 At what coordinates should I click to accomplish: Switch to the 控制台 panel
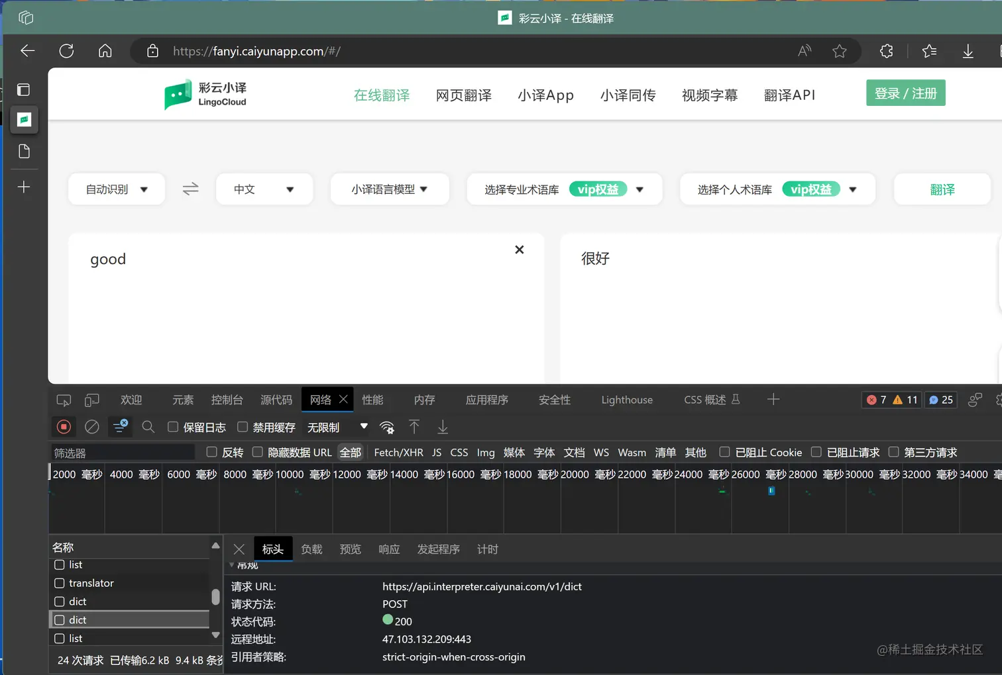click(227, 400)
